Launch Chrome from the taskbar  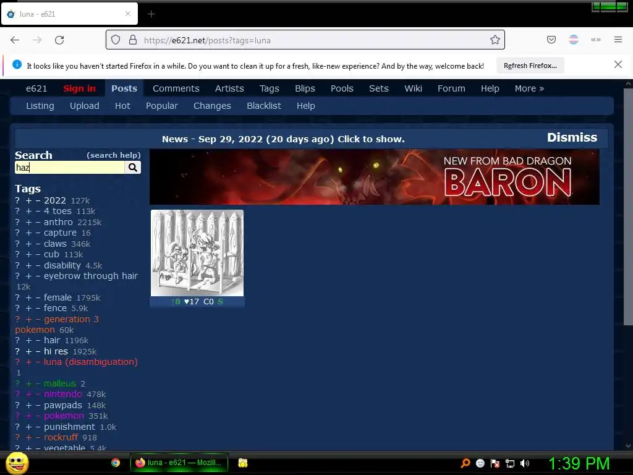(116, 463)
